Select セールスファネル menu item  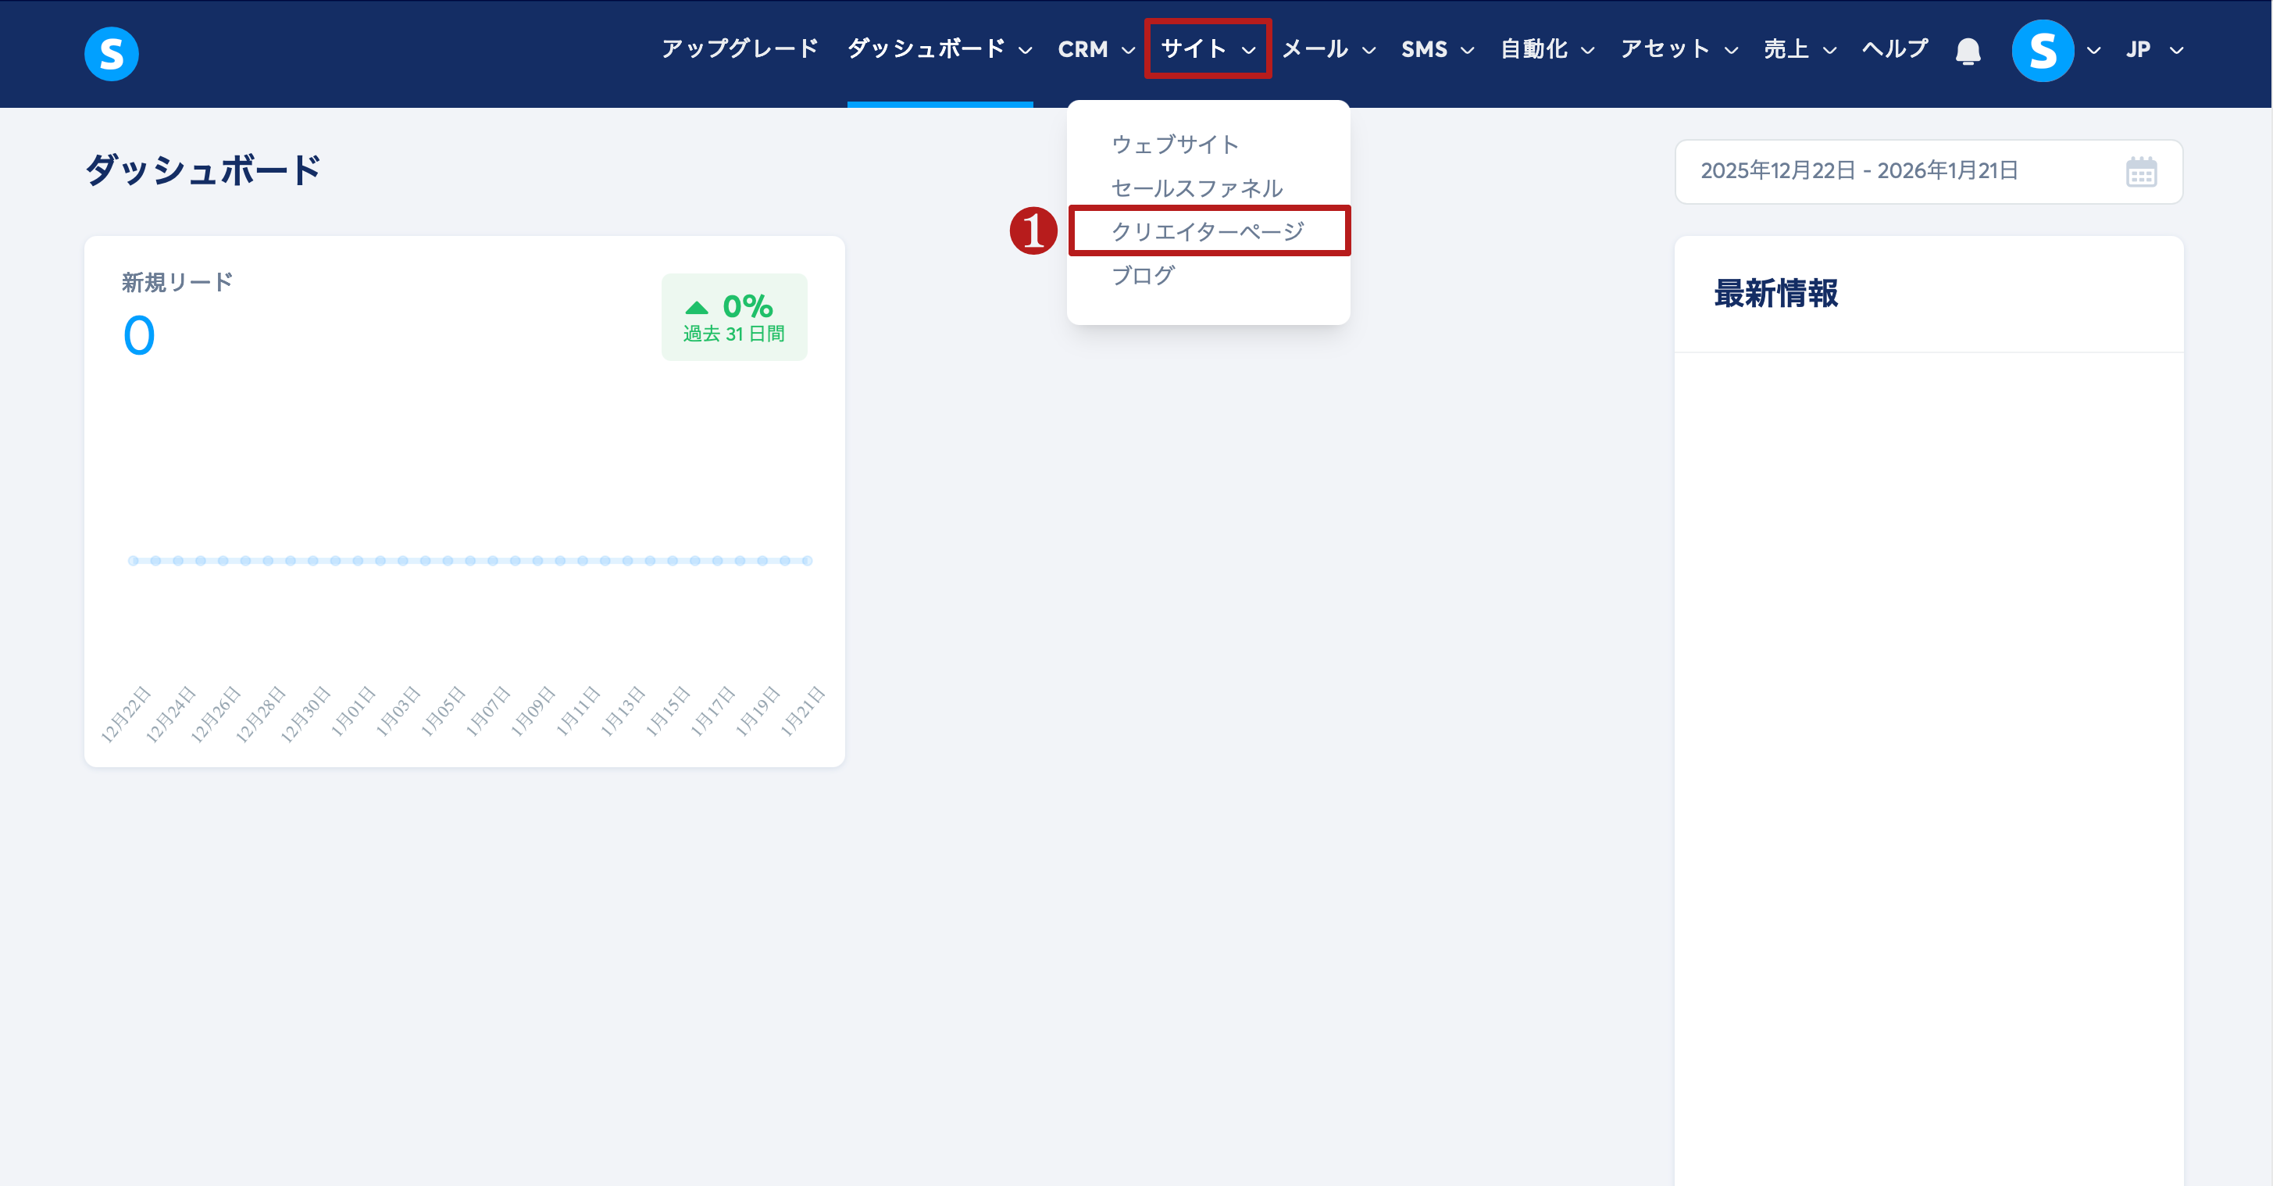tap(1197, 188)
